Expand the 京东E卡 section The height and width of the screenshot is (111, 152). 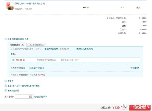(6, 86)
